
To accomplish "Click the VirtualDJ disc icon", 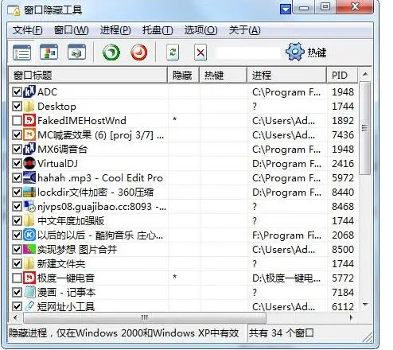I will point(29,163).
